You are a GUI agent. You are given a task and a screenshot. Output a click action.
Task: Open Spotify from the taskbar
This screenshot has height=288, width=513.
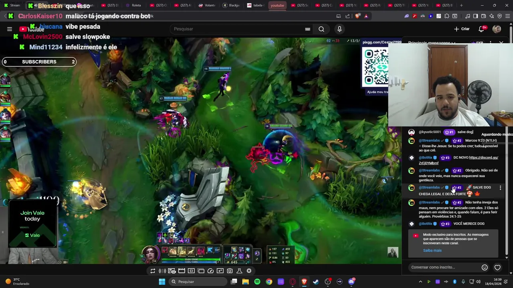(x=257, y=282)
